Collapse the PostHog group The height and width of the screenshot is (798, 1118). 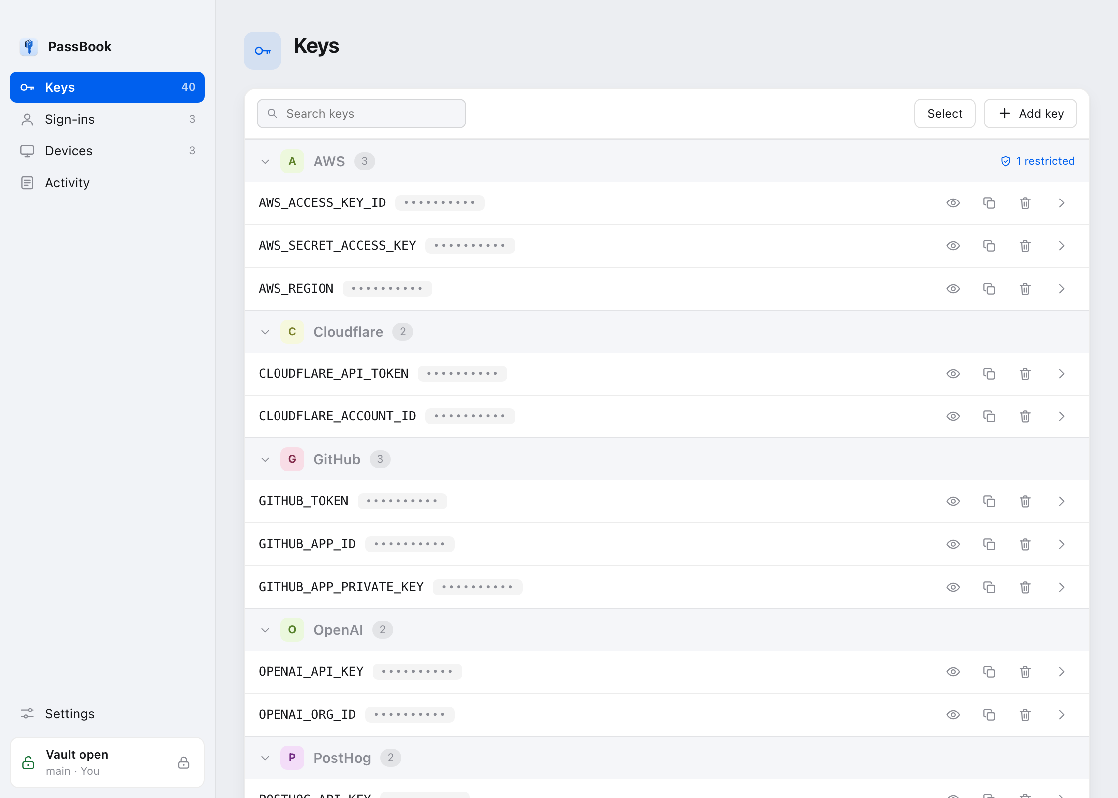click(265, 758)
